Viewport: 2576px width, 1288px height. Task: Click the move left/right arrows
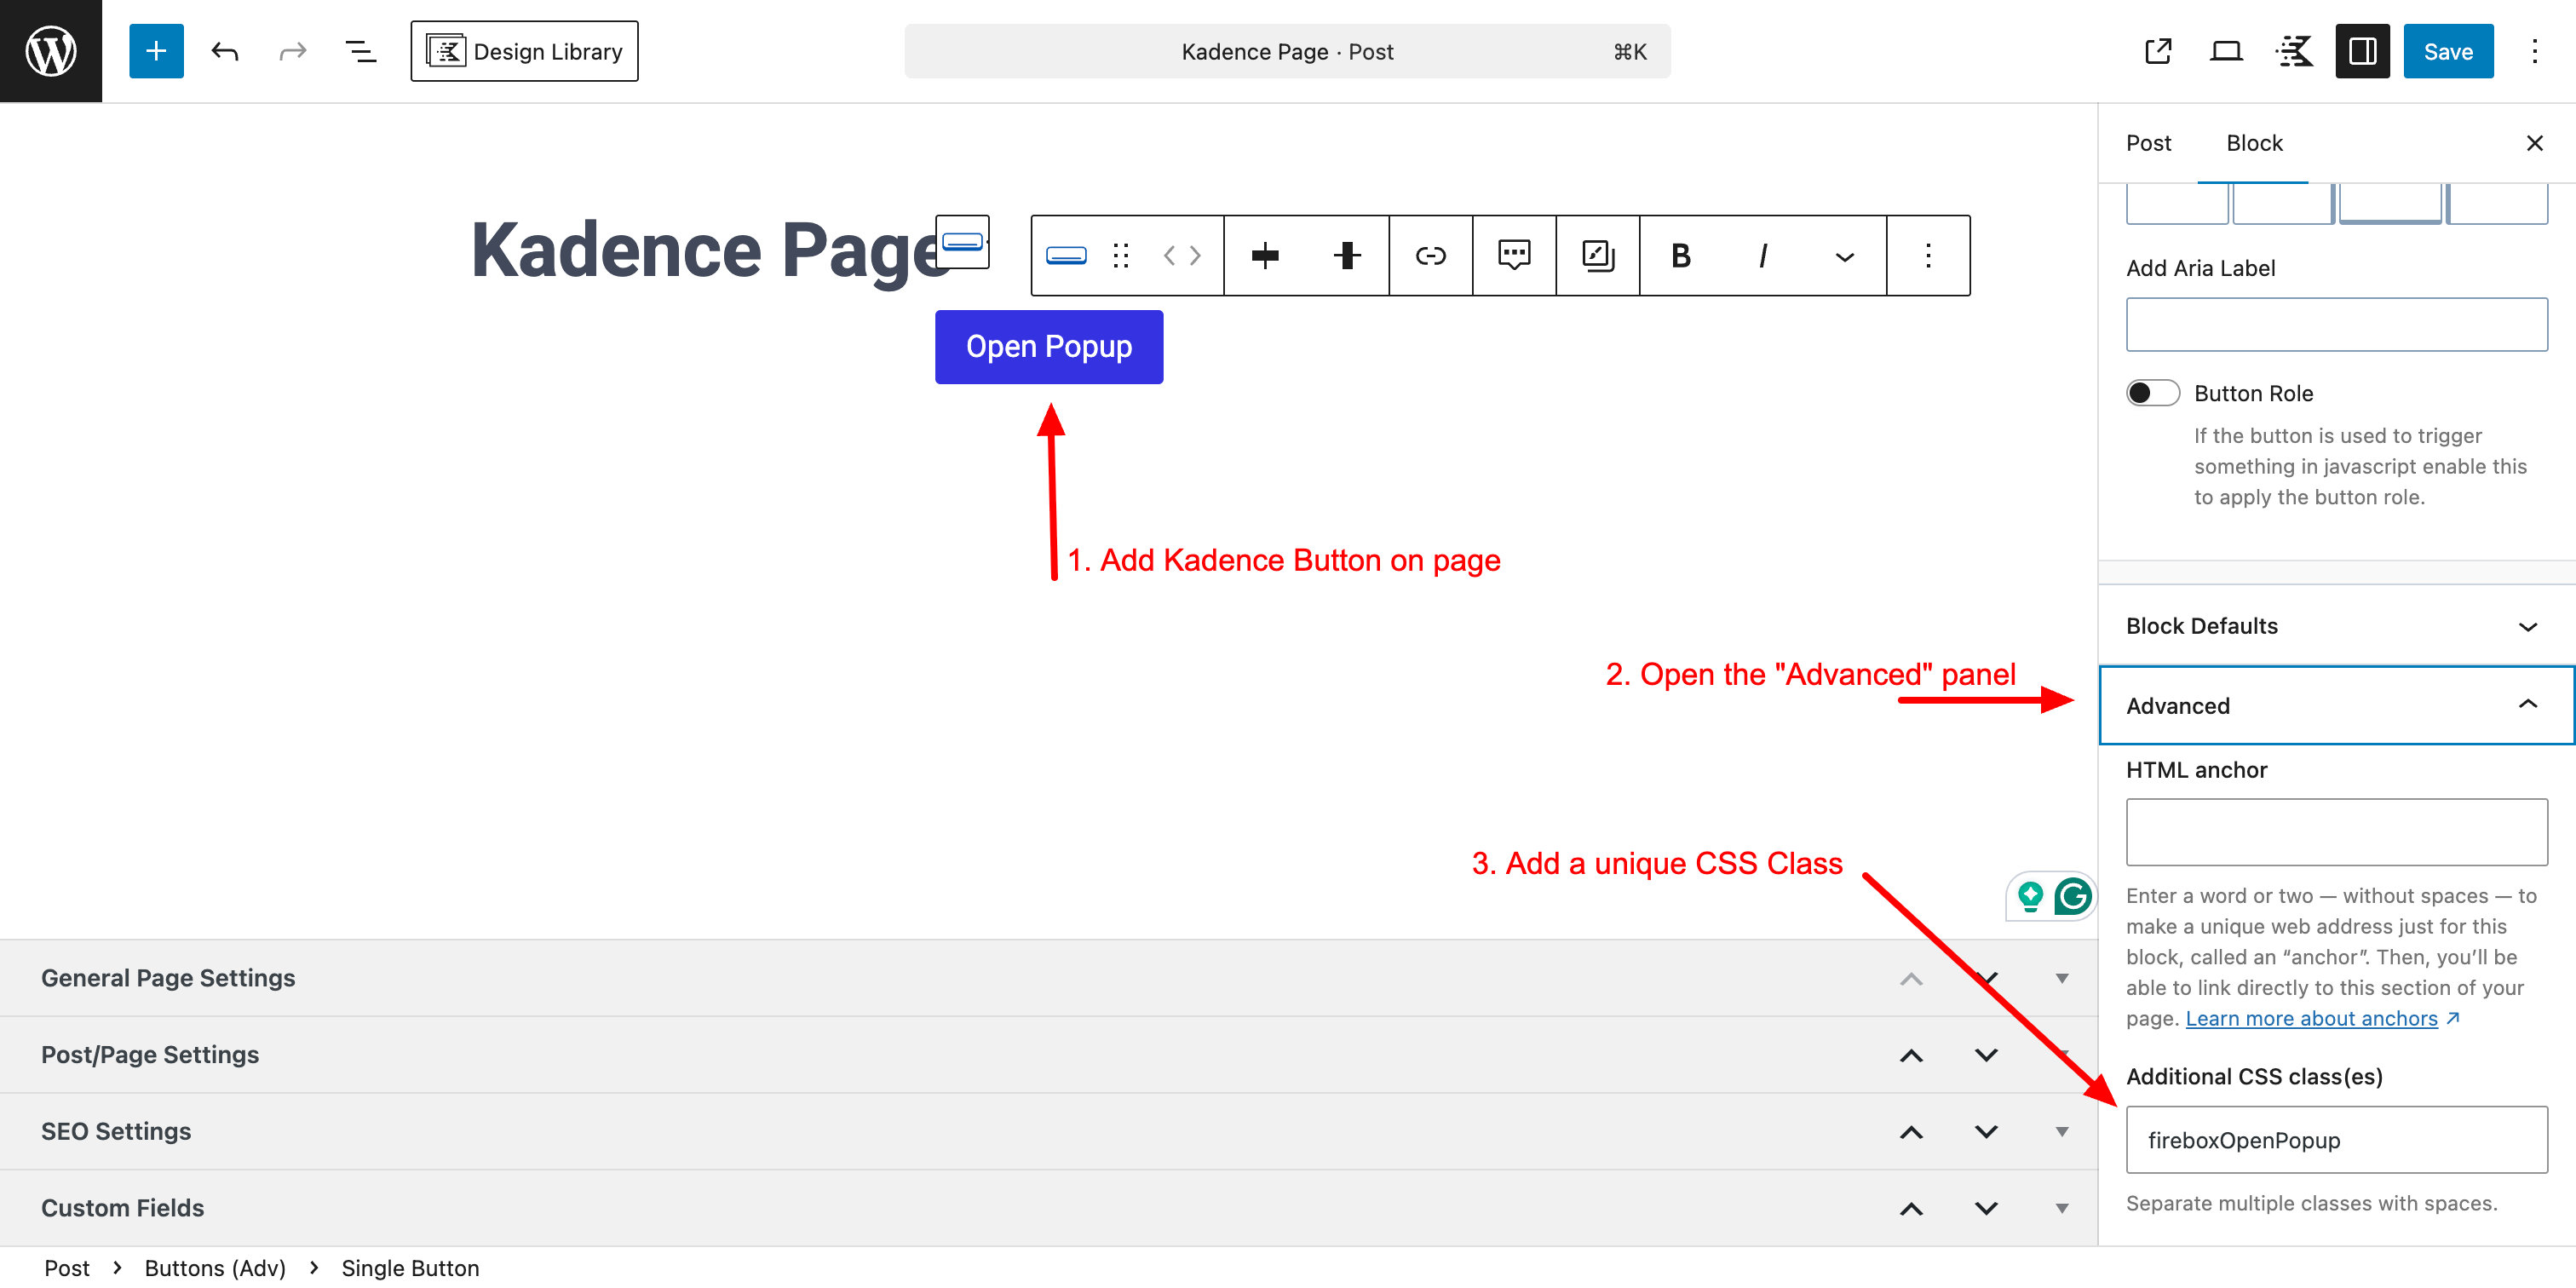[x=1181, y=255]
